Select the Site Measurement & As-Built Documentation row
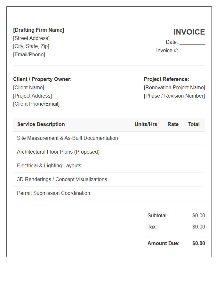Screen dimensions: 224x288 point(109,138)
